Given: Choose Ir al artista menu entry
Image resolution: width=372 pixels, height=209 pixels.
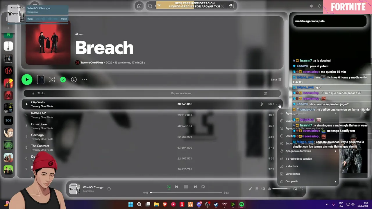Looking at the screenshot, I should coord(308,166).
